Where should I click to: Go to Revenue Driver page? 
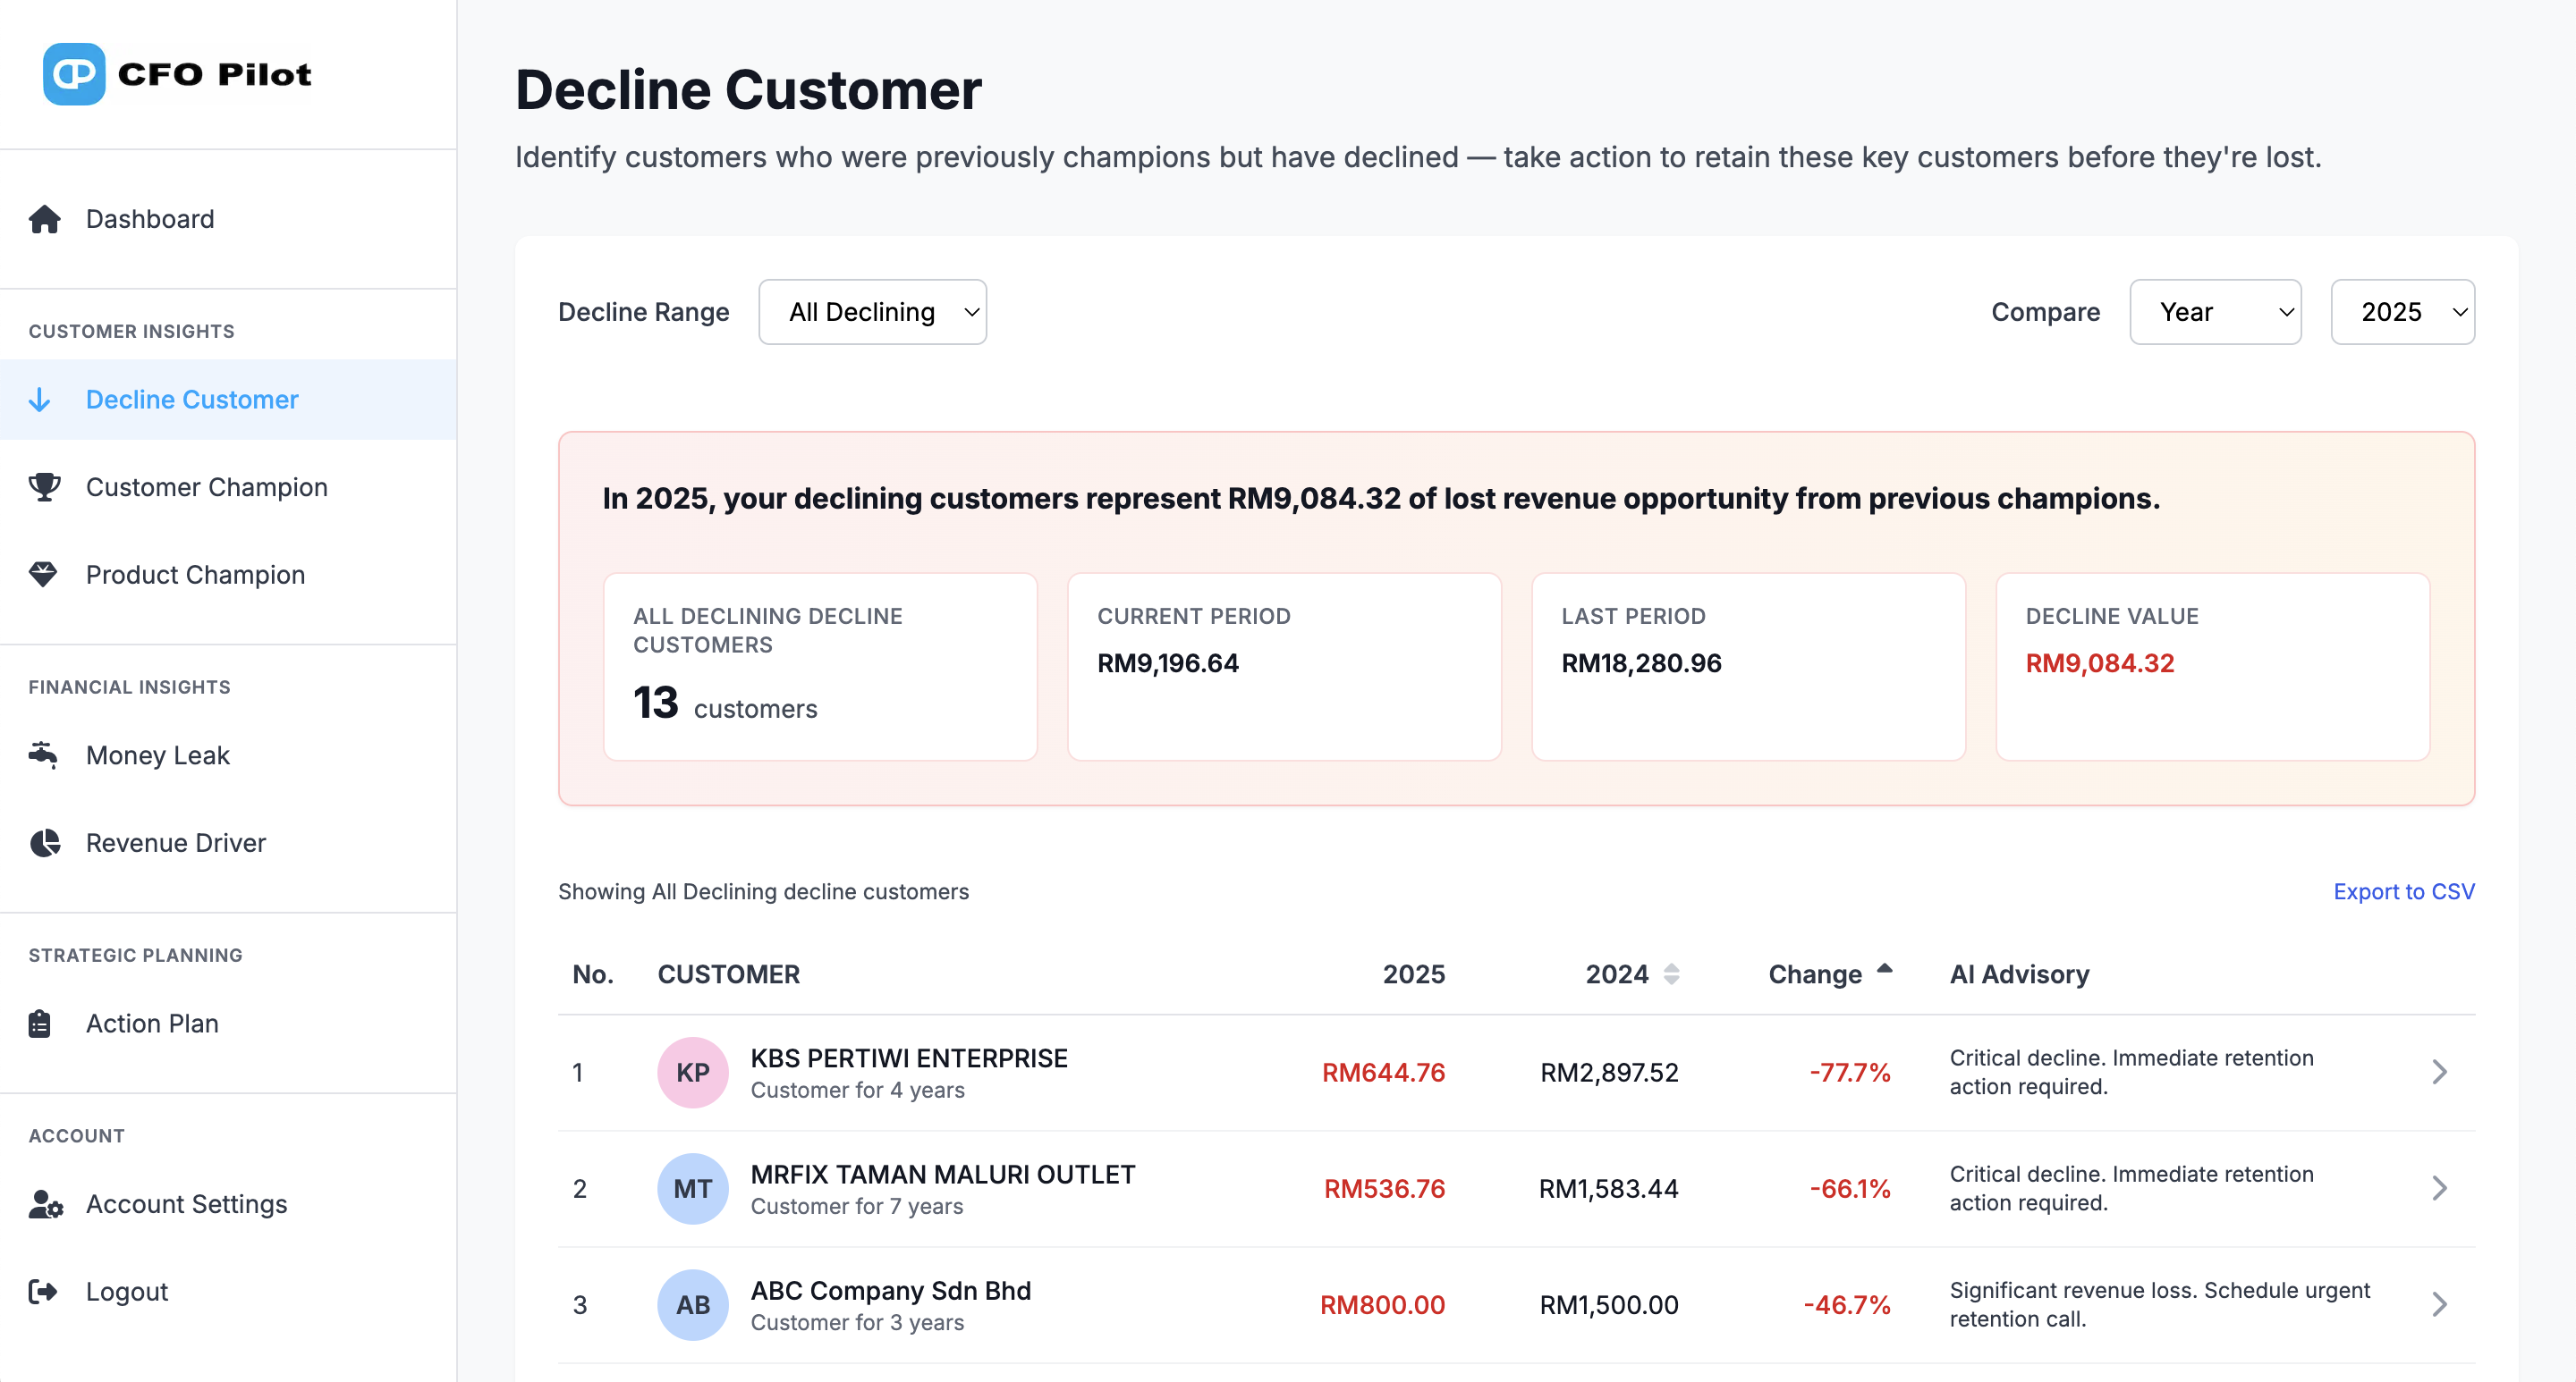pyautogui.click(x=176, y=842)
